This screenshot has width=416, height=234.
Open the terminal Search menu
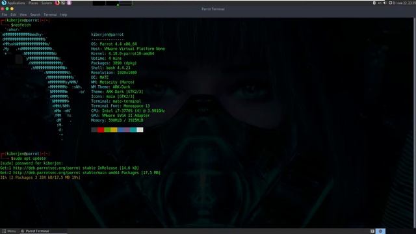click(x=35, y=15)
